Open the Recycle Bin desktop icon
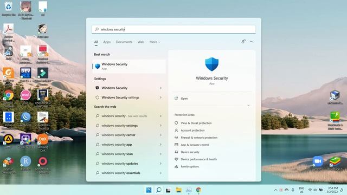This screenshot has width=347, height=195. point(9,9)
